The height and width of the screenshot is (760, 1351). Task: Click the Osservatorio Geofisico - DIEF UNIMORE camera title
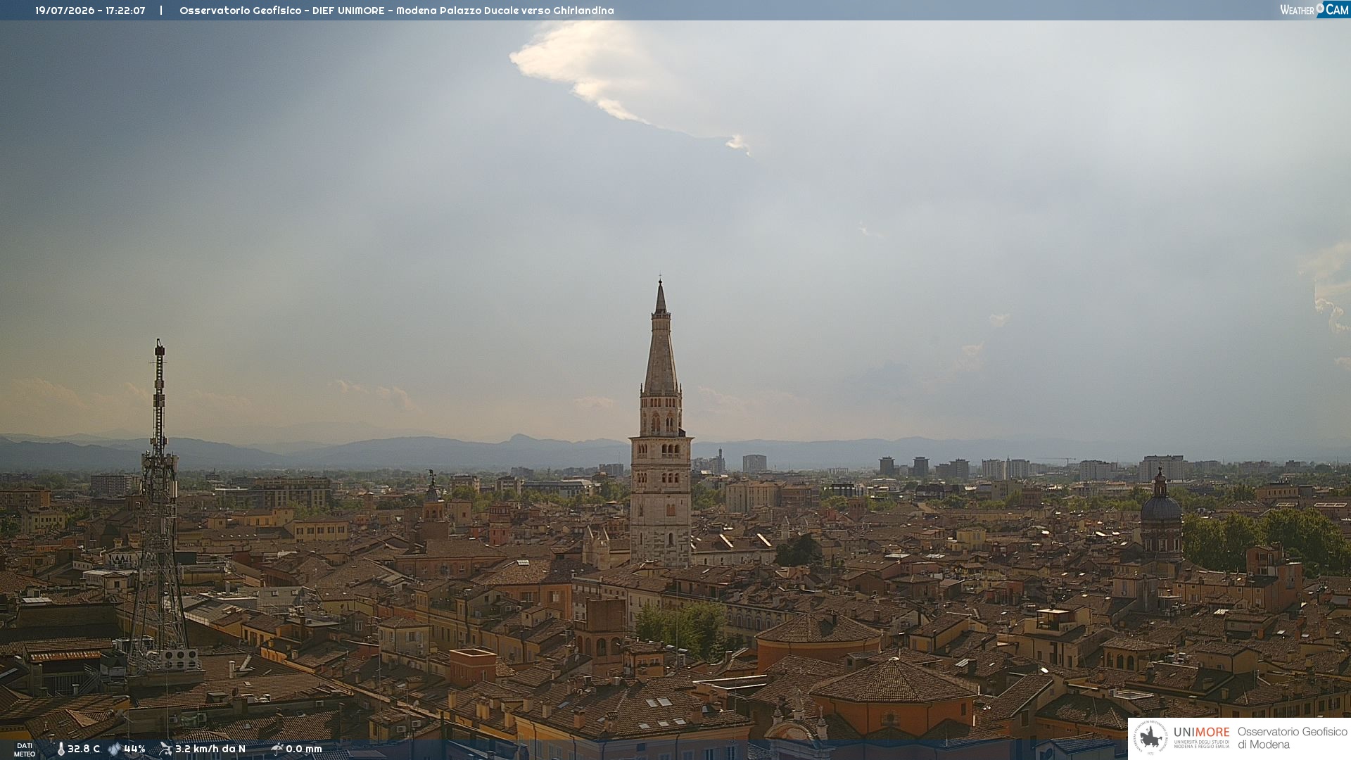pos(397,11)
